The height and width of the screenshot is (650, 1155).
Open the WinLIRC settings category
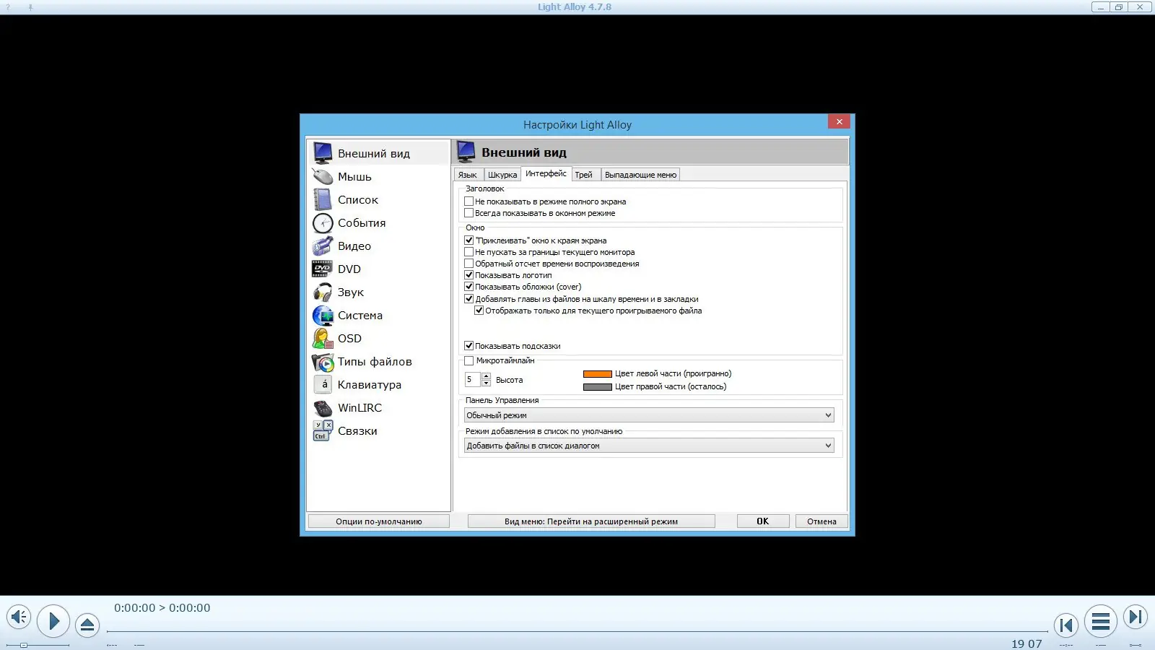[378, 407]
